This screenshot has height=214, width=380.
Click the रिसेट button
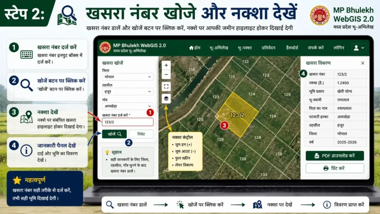click(141, 134)
